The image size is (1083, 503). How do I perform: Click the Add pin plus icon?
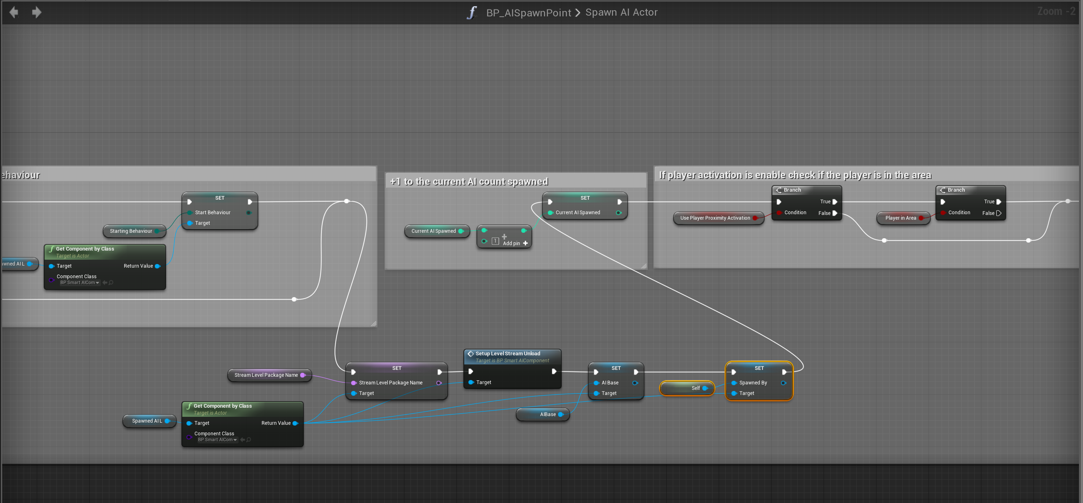[525, 243]
